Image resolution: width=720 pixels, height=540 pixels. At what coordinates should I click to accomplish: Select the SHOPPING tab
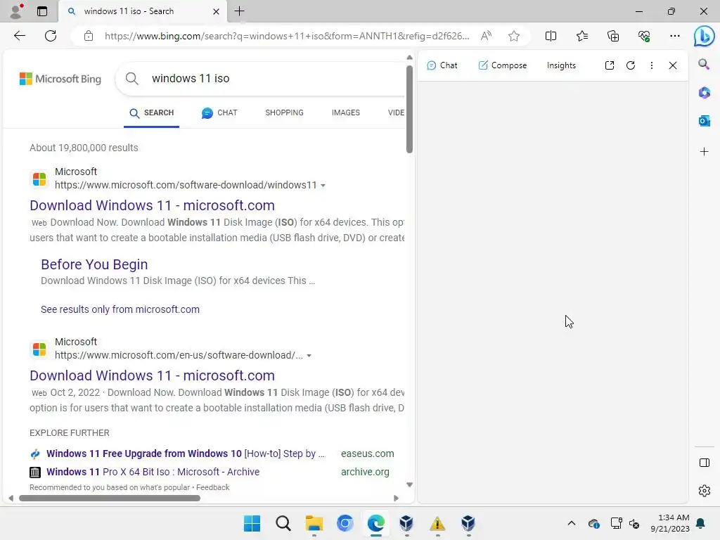284,113
